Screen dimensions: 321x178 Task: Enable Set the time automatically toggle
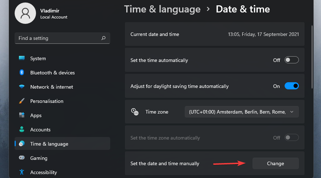tap(291, 60)
